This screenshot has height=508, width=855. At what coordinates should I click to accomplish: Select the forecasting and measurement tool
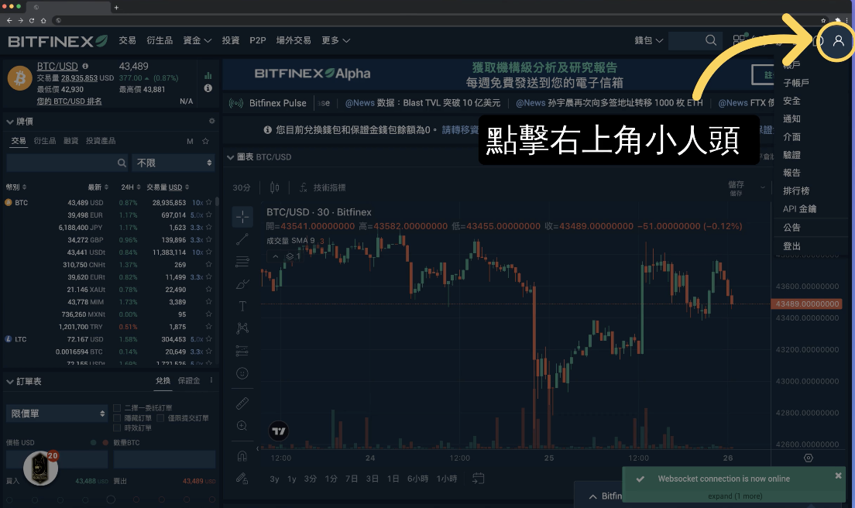pyautogui.click(x=242, y=351)
